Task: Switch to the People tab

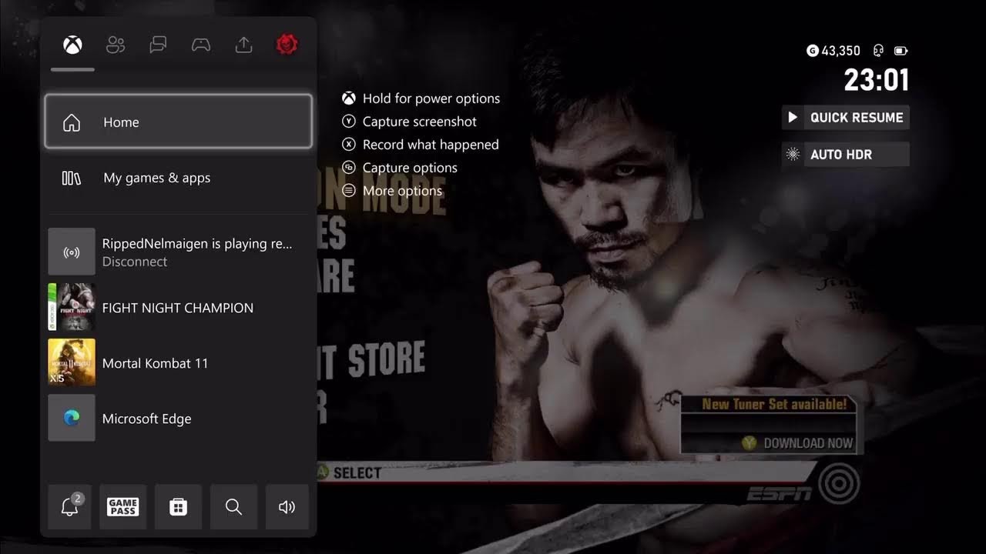Action: coord(116,45)
